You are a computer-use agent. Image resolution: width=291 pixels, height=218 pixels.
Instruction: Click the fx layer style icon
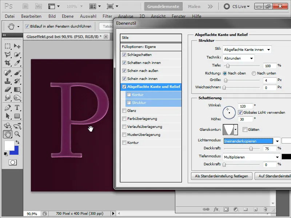click(x=216, y=209)
